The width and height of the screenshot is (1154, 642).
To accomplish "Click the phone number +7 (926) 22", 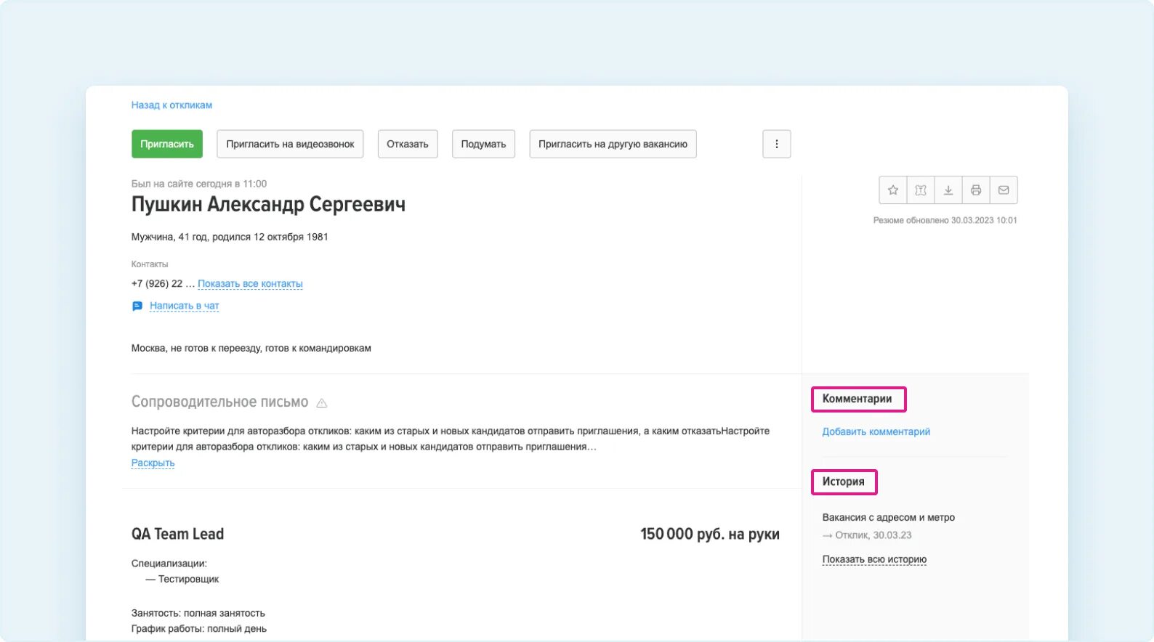I will coord(157,284).
